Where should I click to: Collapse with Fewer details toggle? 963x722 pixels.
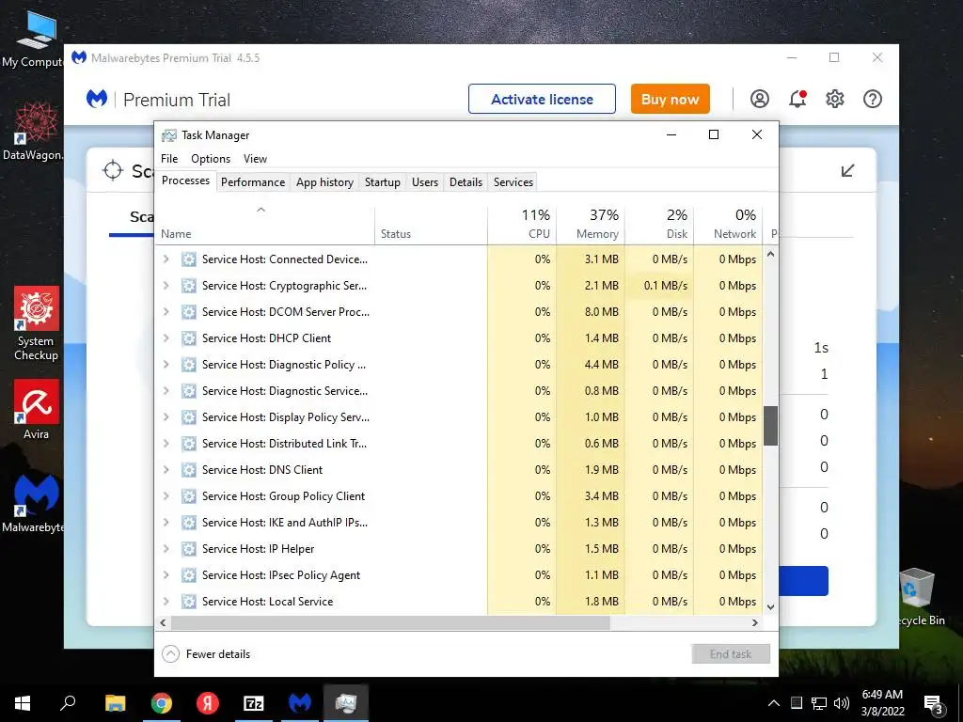206,654
